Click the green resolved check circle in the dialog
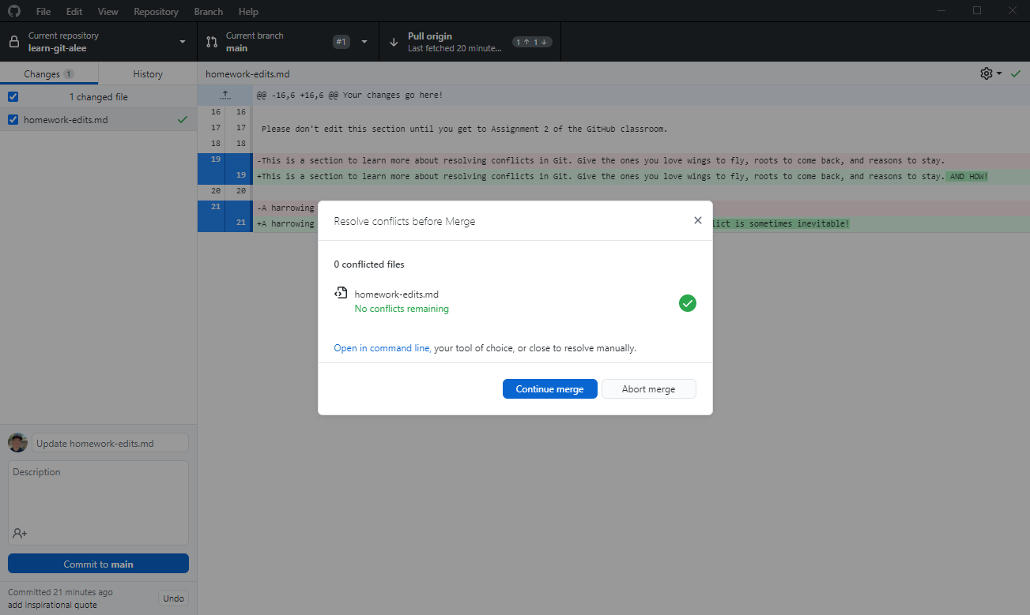 tap(688, 303)
